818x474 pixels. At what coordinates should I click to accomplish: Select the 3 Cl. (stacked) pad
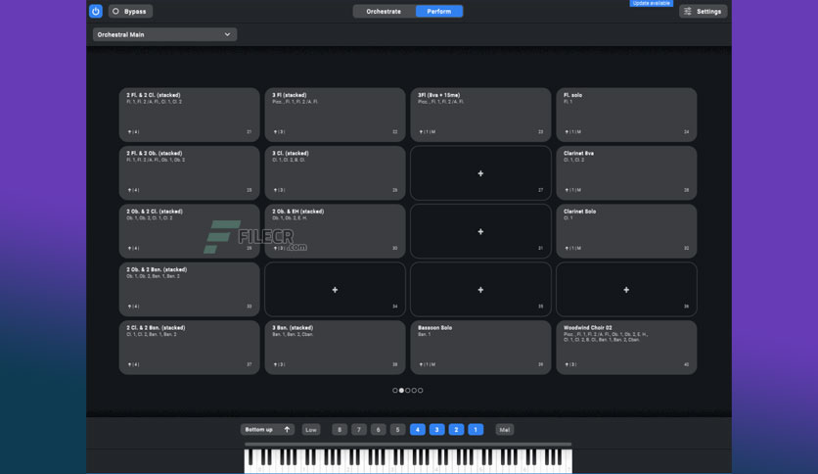[x=335, y=172]
